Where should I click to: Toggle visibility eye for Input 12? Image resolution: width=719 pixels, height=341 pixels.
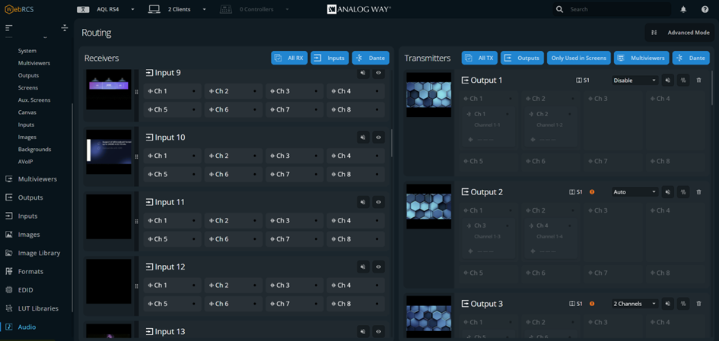point(378,267)
